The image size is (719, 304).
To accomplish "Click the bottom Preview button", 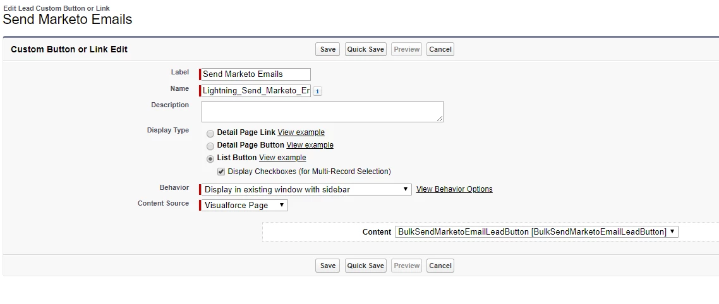I will point(407,266).
